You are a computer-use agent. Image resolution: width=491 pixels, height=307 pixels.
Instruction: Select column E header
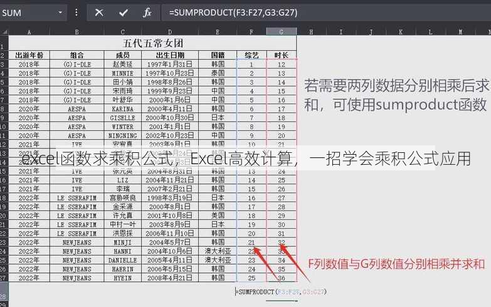coord(218,32)
